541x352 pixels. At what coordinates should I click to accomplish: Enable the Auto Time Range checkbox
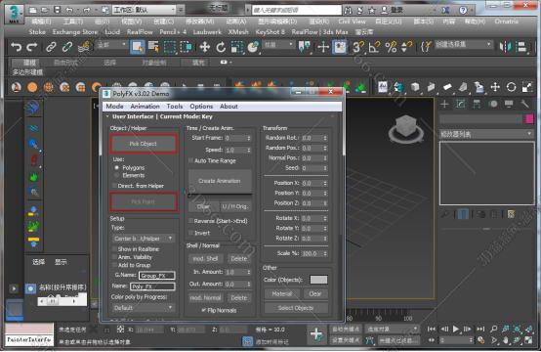point(190,160)
